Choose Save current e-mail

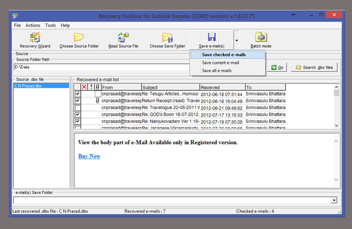(x=227, y=63)
